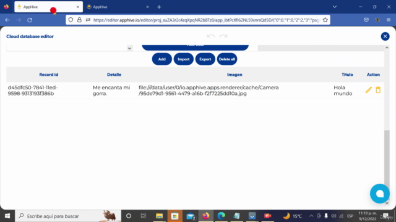Click the redo arrow in editor header
The width and height of the screenshot is (396, 222).
point(223,36)
